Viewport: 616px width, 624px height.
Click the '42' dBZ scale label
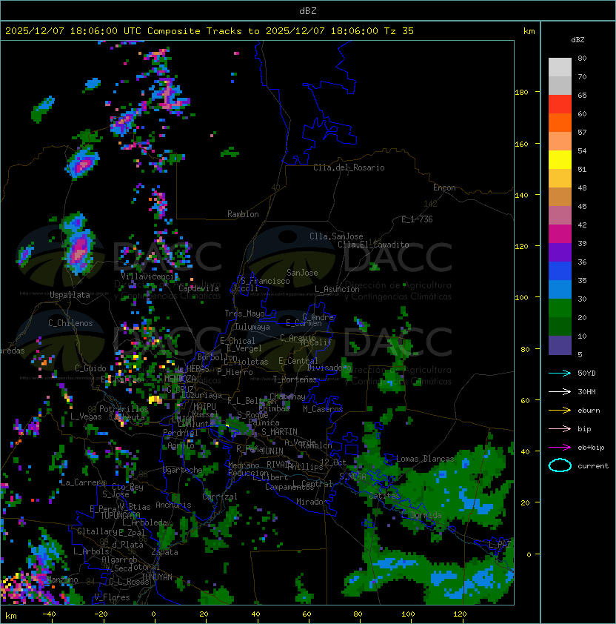pyautogui.click(x=582, y=225)
